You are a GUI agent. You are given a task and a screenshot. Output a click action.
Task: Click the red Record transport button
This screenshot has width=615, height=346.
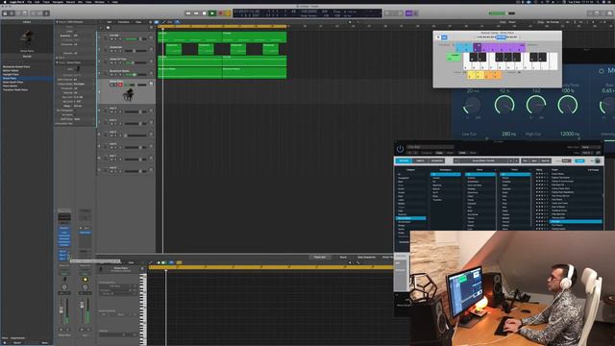(220, 13)
